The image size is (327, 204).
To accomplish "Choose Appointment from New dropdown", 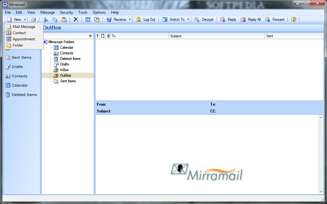I will [x=24, y=39].
